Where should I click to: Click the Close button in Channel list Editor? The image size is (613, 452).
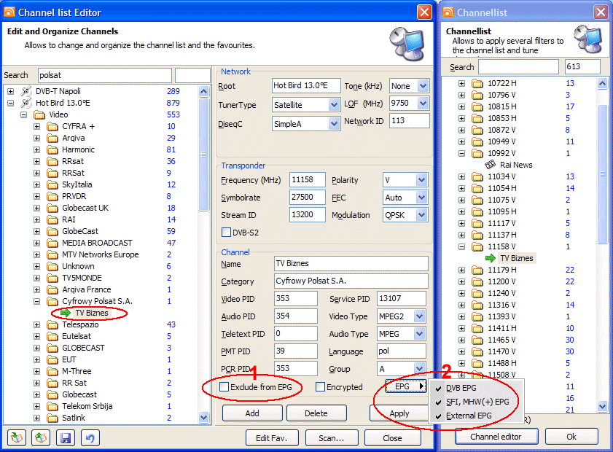(392, 438)
